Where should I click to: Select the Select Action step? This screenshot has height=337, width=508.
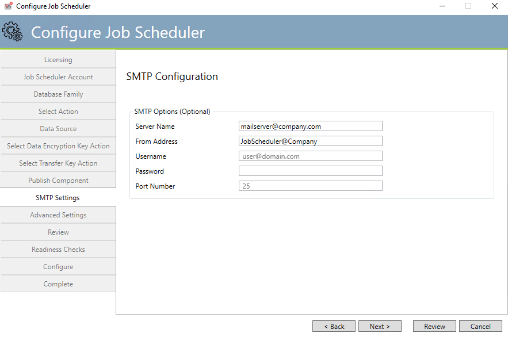coord(58,111)
